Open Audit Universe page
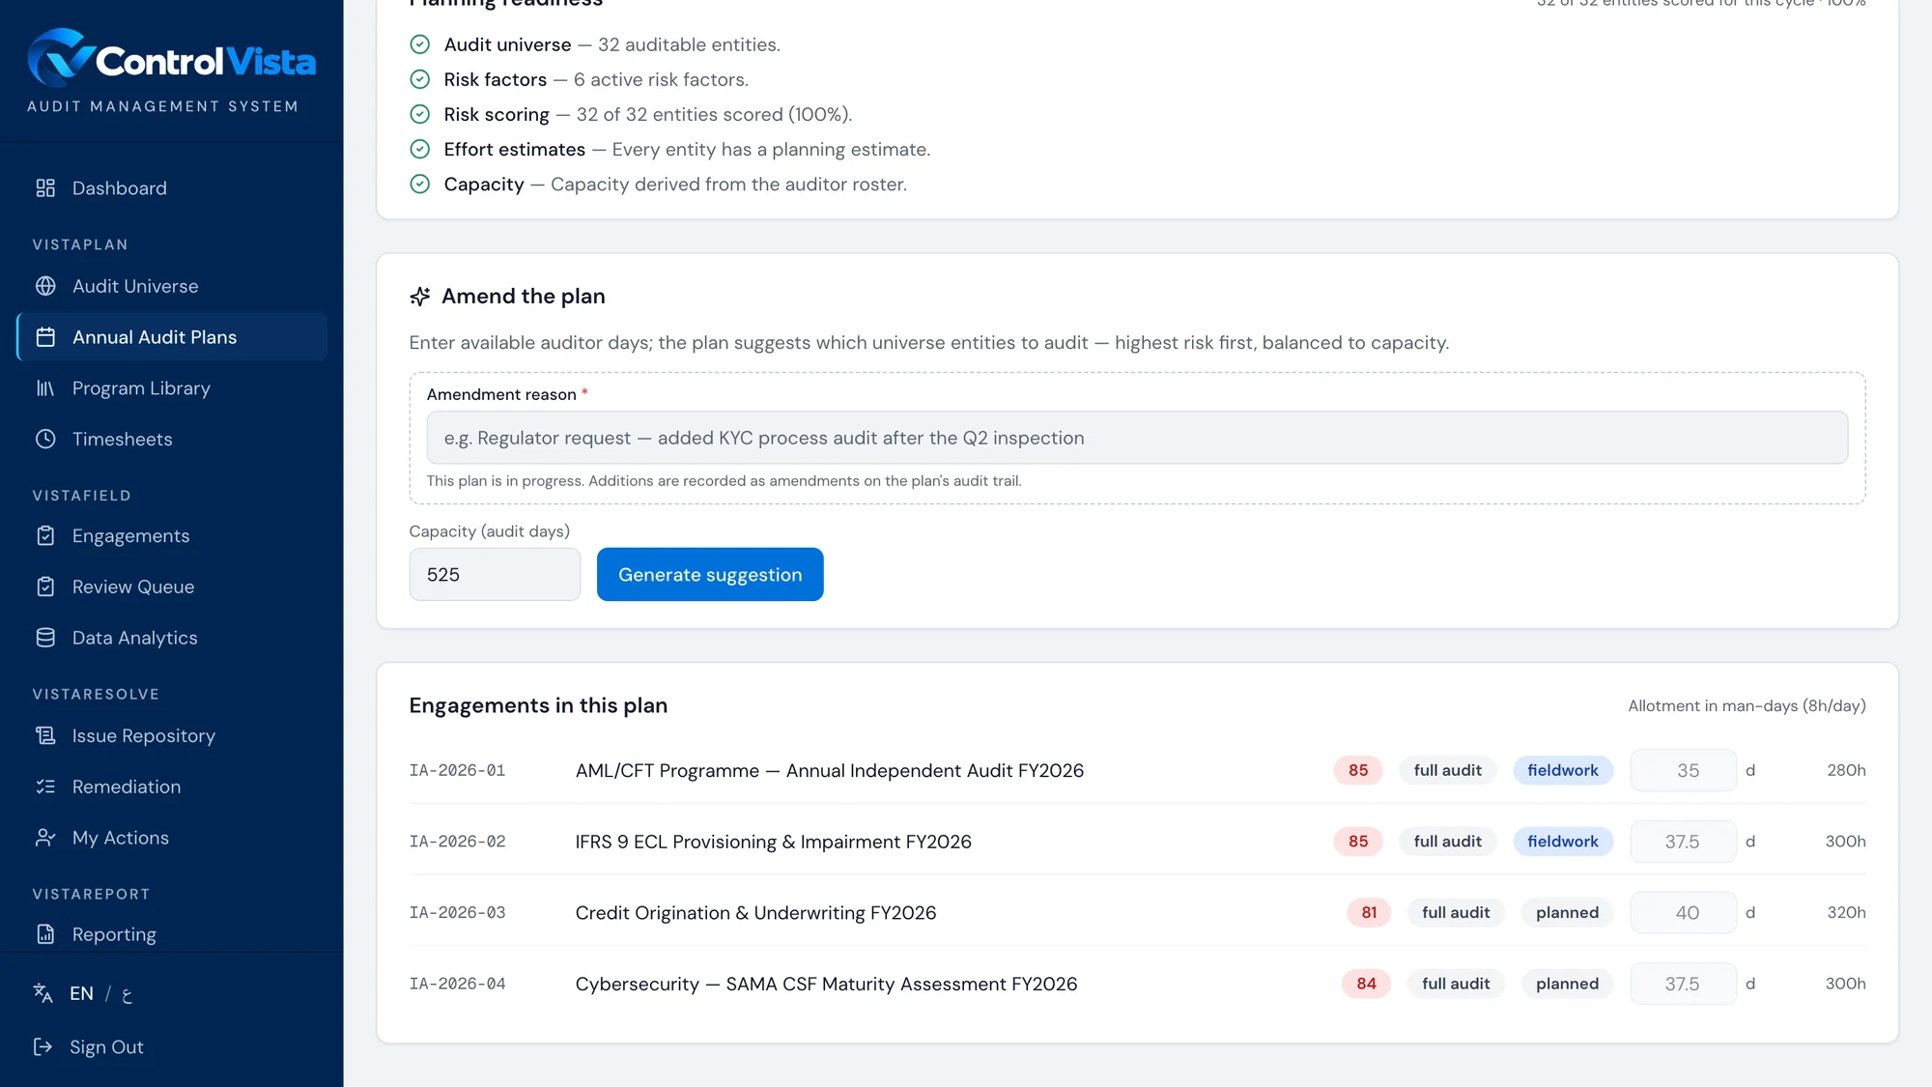 [x=172, y=286]
